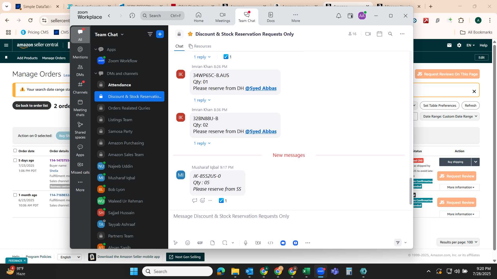Click Set Table Preferences button

click(440, 105)
